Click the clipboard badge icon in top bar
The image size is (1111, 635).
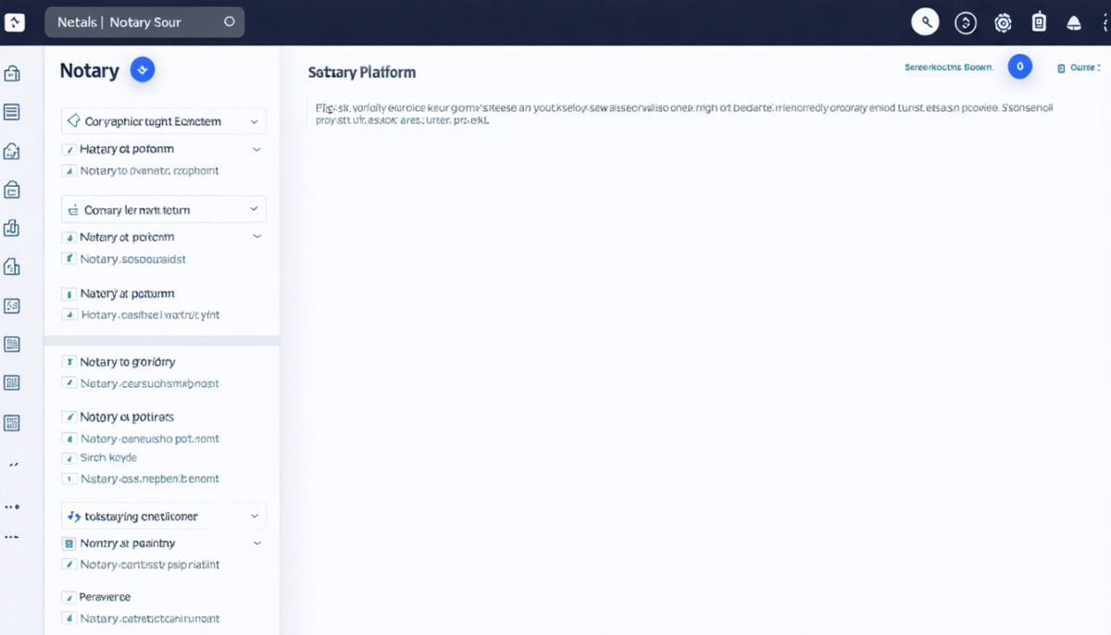coord(1039,22)
